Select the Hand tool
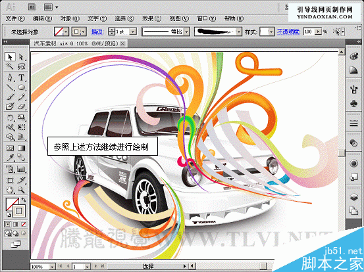 [x=10, y=190]
